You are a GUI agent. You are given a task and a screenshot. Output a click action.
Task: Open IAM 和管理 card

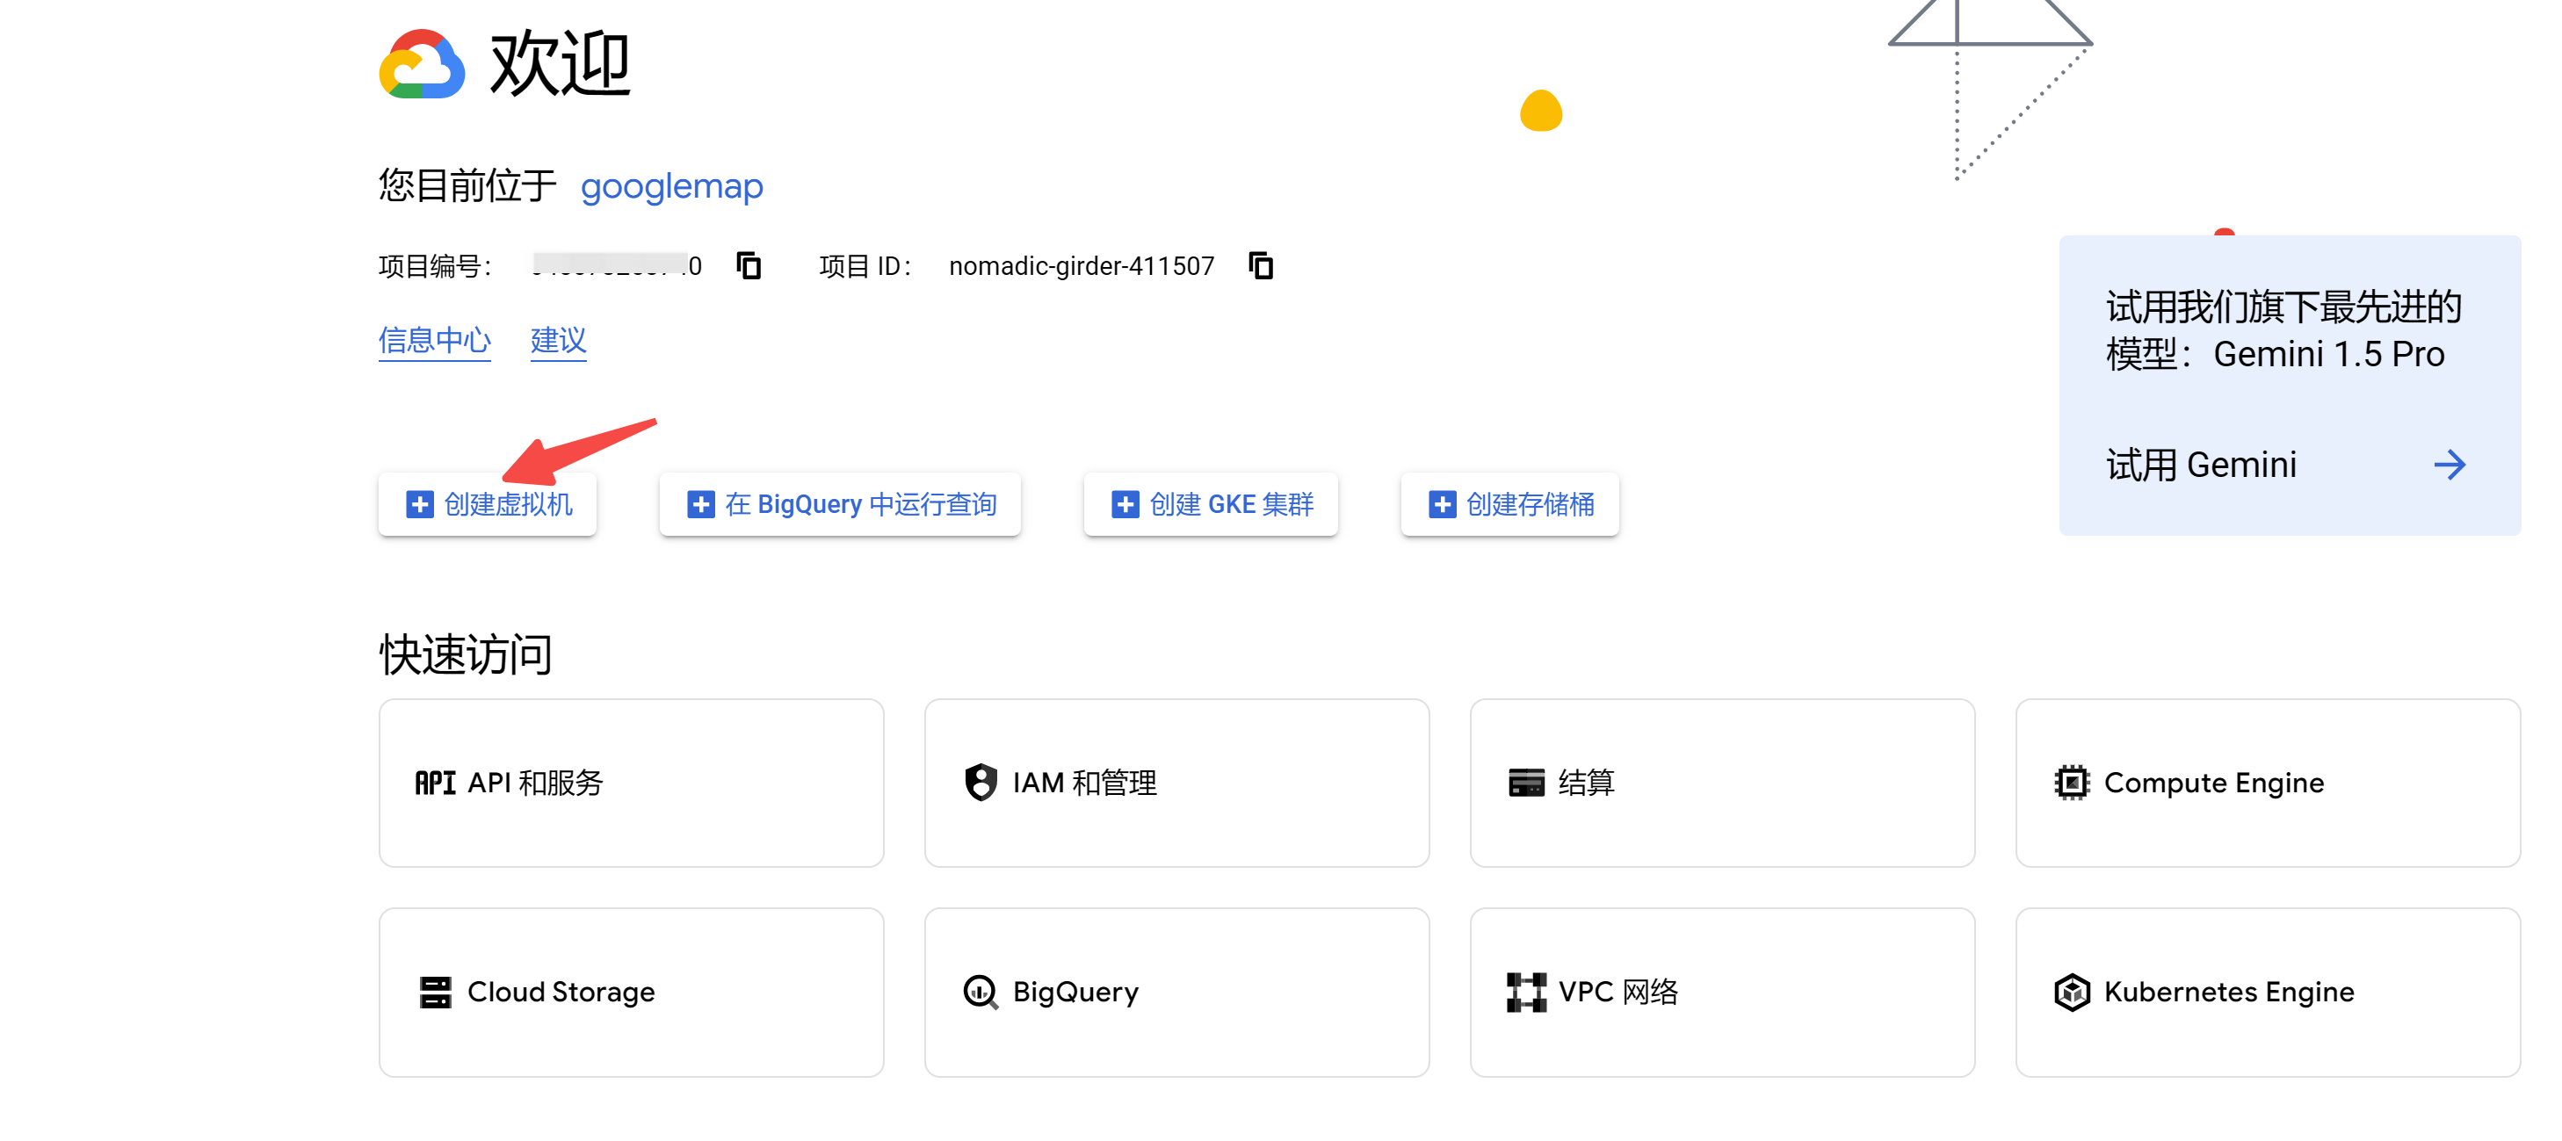click(x=1176, y=784)
